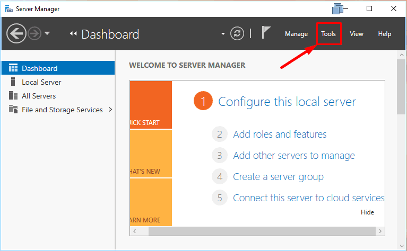This screenshot has width=407, height=251.
Task: Click the forward navigation arrow
Action: (34, 33)
